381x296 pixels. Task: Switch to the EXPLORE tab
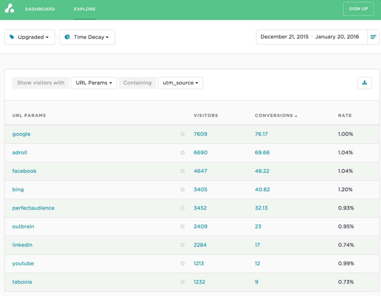click(x=85, y=9)
